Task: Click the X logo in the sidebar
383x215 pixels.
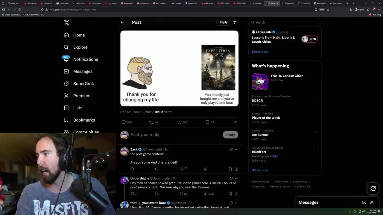Action: pos(66,23)
